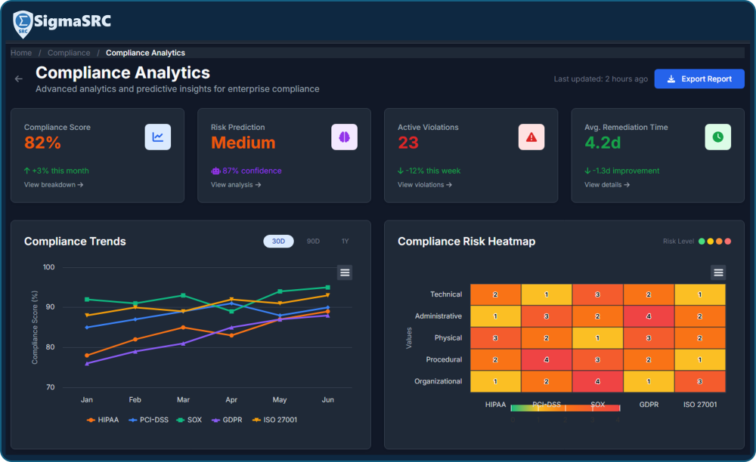Click the Technical HIPAA heatmap cell
This screenshot has height=462, width=756.
click(495, 294)
